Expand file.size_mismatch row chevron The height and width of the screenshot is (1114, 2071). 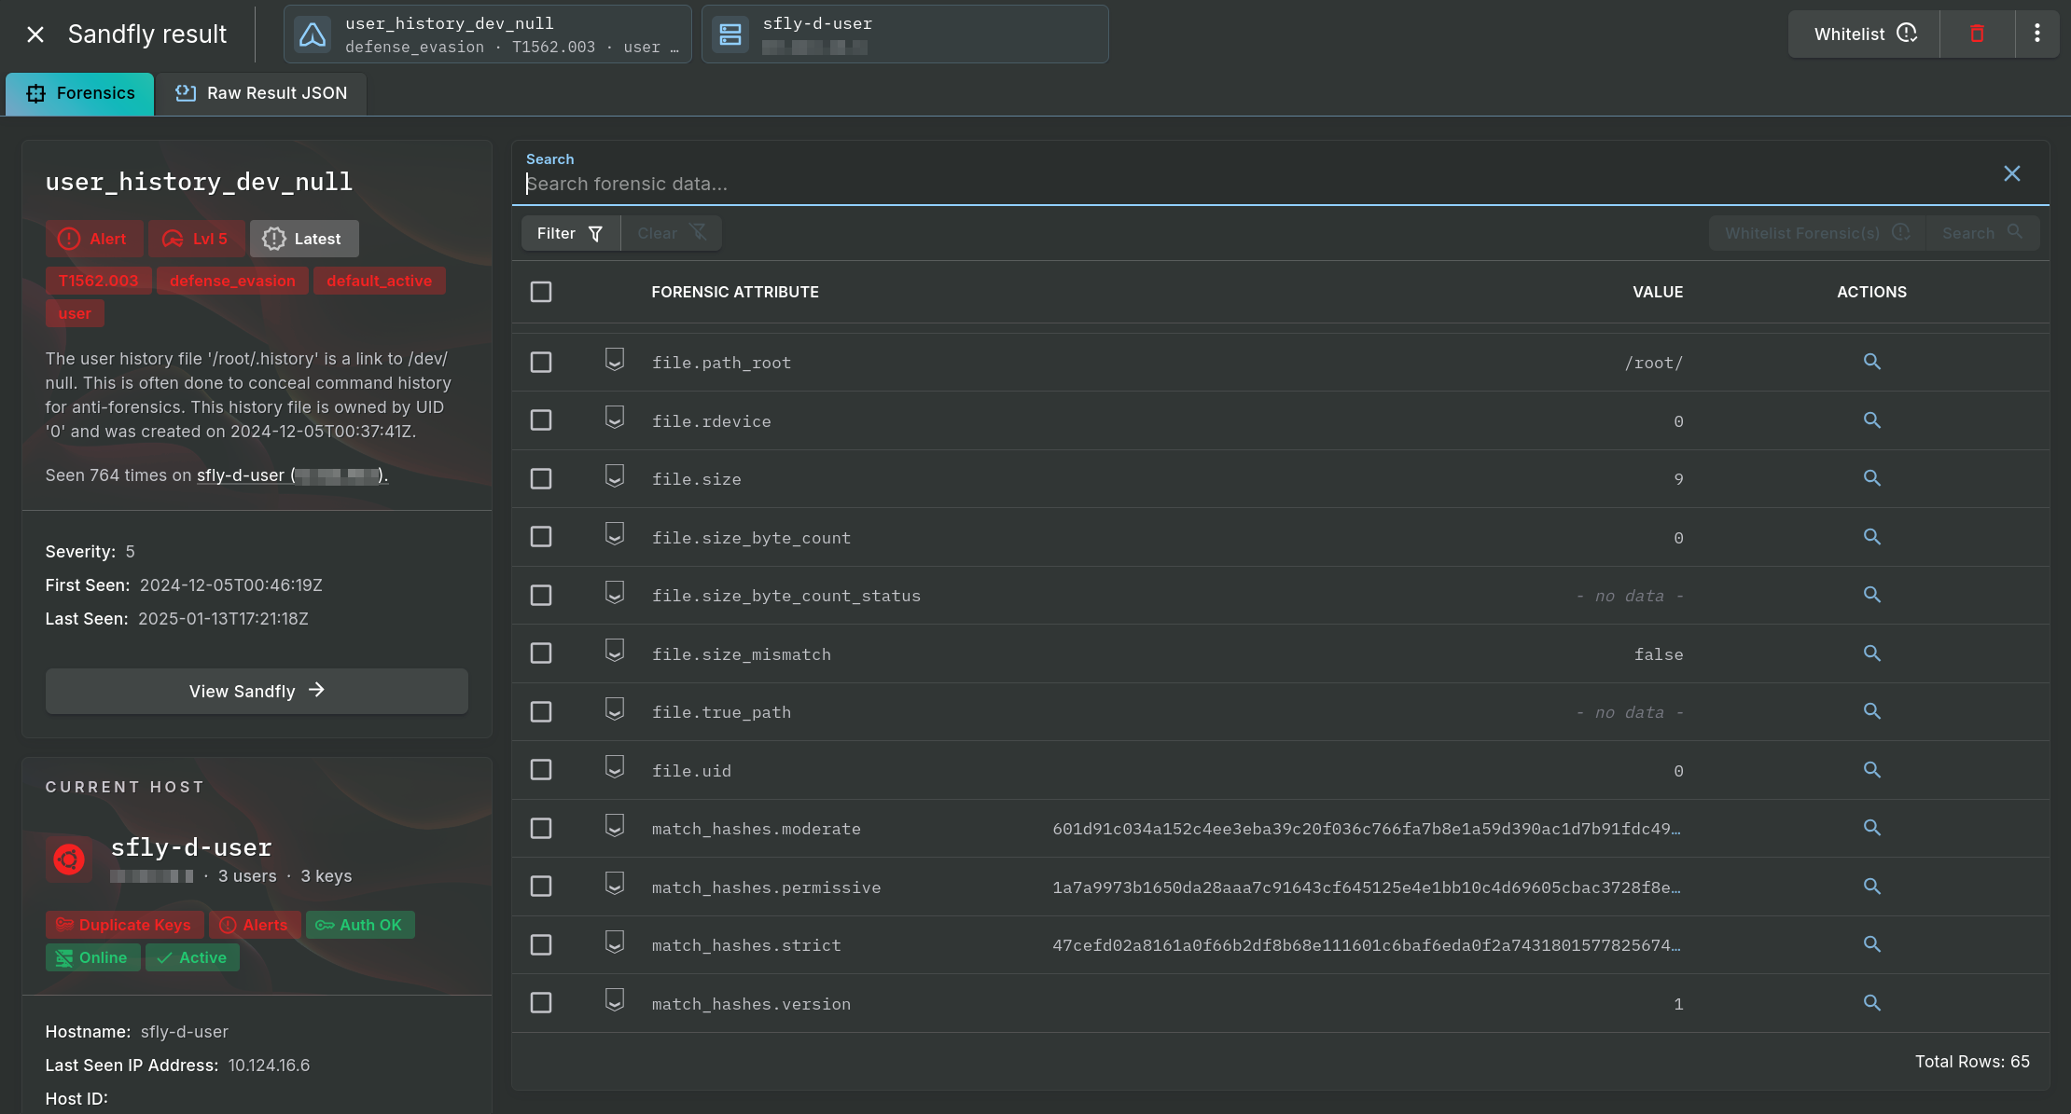point(614,651)
